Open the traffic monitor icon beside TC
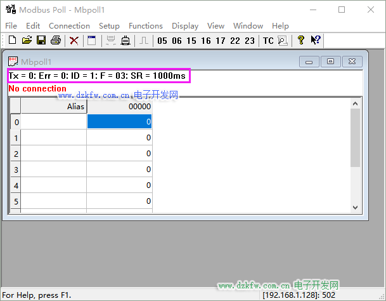This screenshot has height=301, width=386. tap(283, 41)
